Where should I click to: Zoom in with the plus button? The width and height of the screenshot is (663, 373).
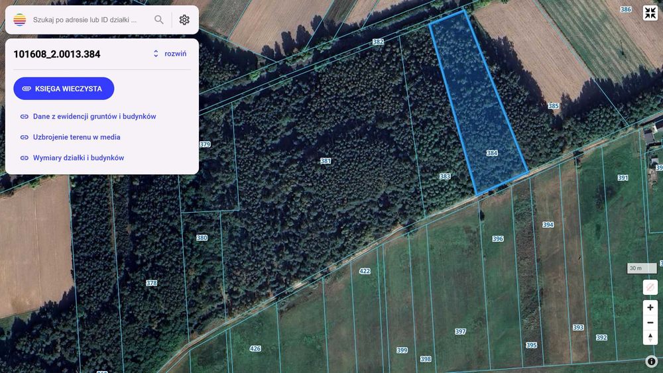pos(650,307)
